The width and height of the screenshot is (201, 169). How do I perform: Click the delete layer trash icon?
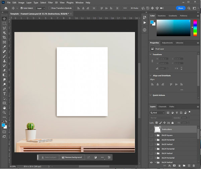coord(194,166)
